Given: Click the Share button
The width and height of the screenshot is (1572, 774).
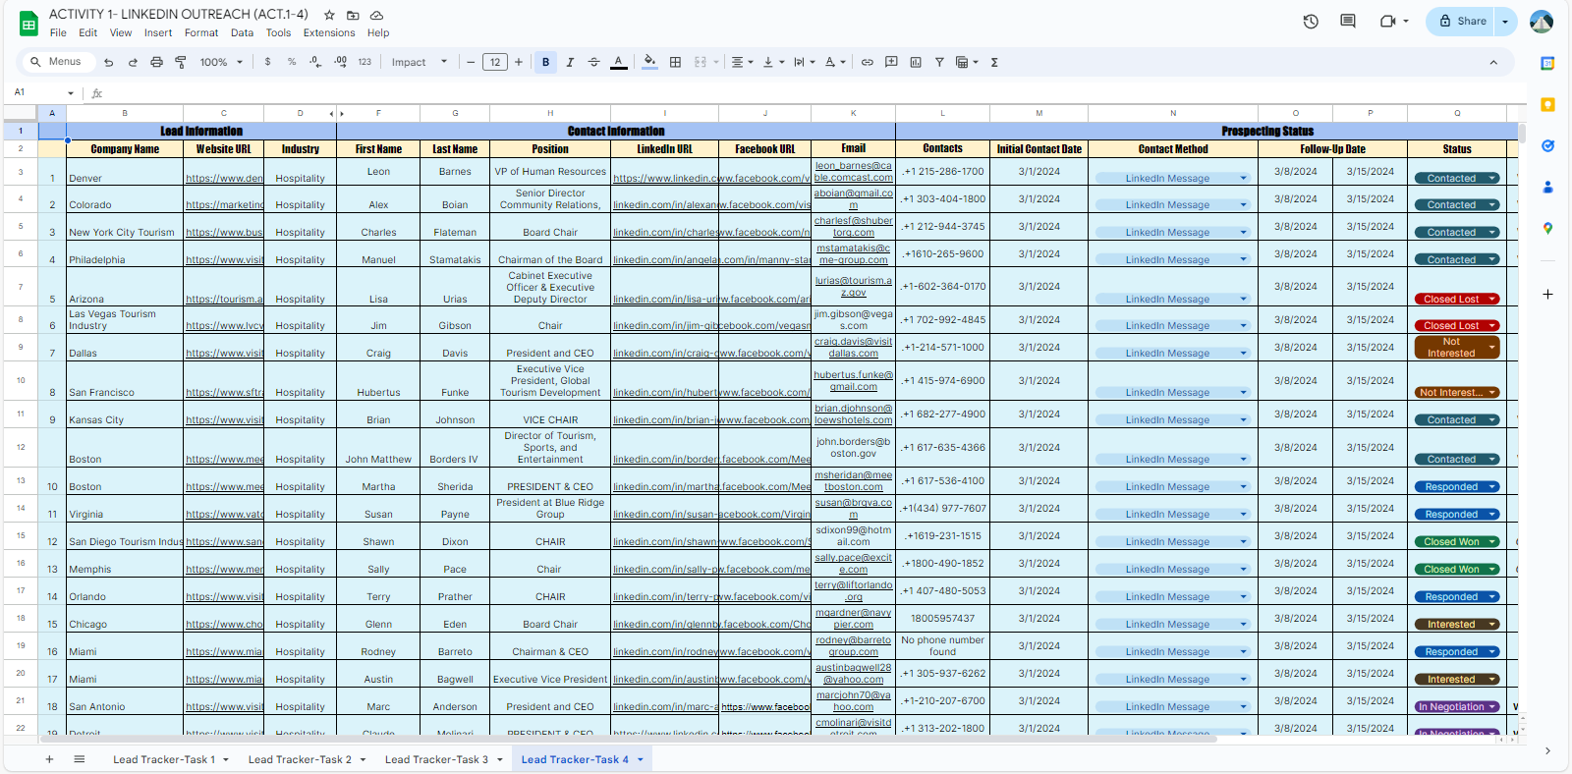Looking at the screenshot, I should 1462,22.
